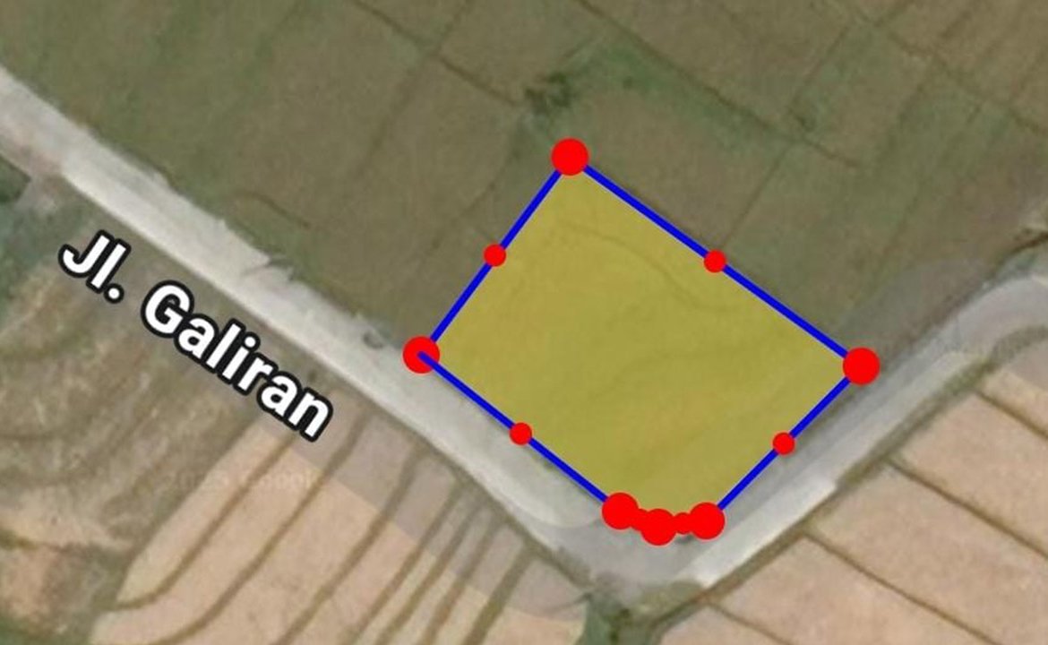Select the topmost large red vertex handle
The width and height of the screenshot is (1048, 645).
pyautogui.click(x=570, y=157)
